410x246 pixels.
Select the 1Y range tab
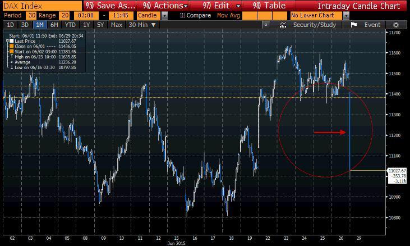click(86, 25)
